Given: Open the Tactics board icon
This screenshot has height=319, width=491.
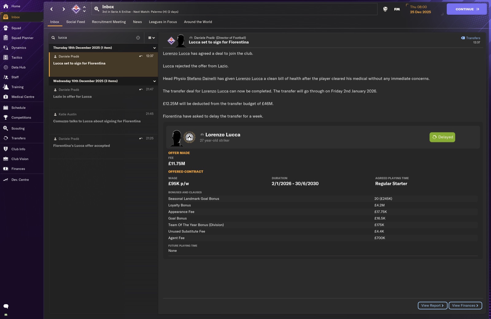Looking at the screenshot, I should tap(6, 57).
